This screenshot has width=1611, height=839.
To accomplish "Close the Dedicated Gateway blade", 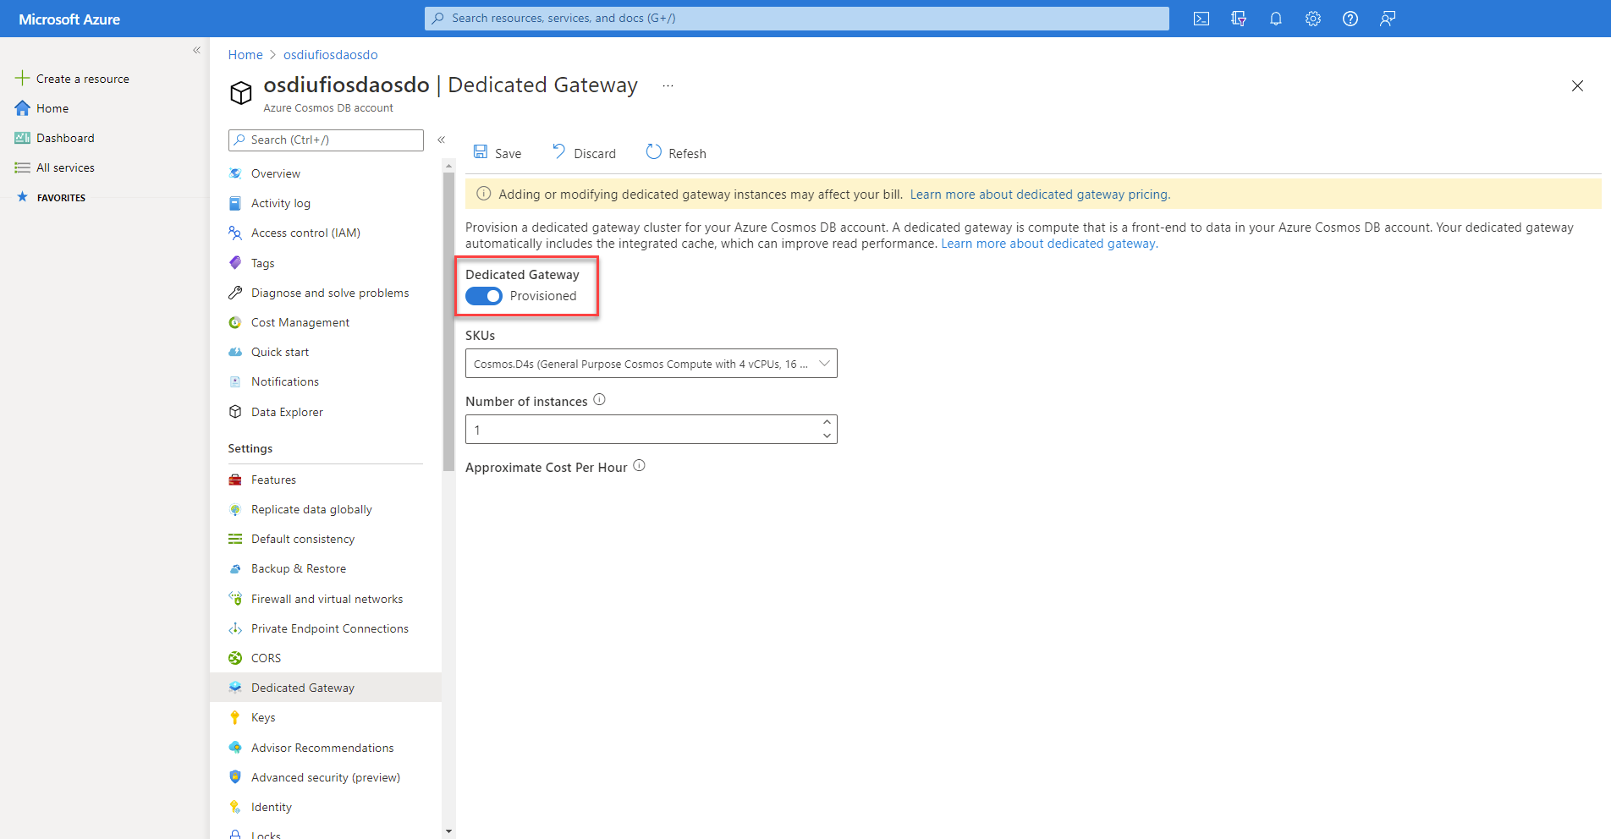I will pyautogui.click(x=1577, y=85).
